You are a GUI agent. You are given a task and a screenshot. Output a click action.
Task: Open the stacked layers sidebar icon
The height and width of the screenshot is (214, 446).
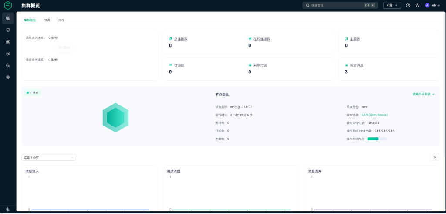8,77
